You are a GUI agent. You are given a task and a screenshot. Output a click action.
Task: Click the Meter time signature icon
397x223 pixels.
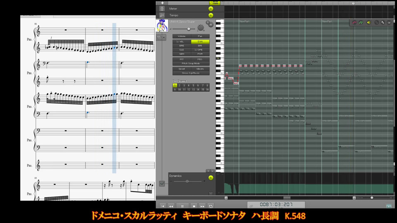tap(162, 9)
